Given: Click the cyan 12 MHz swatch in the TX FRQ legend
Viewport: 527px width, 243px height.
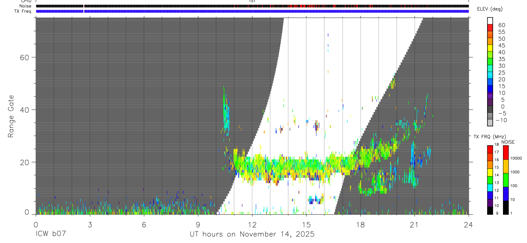Looking at the screenshot, I should 490,187.
